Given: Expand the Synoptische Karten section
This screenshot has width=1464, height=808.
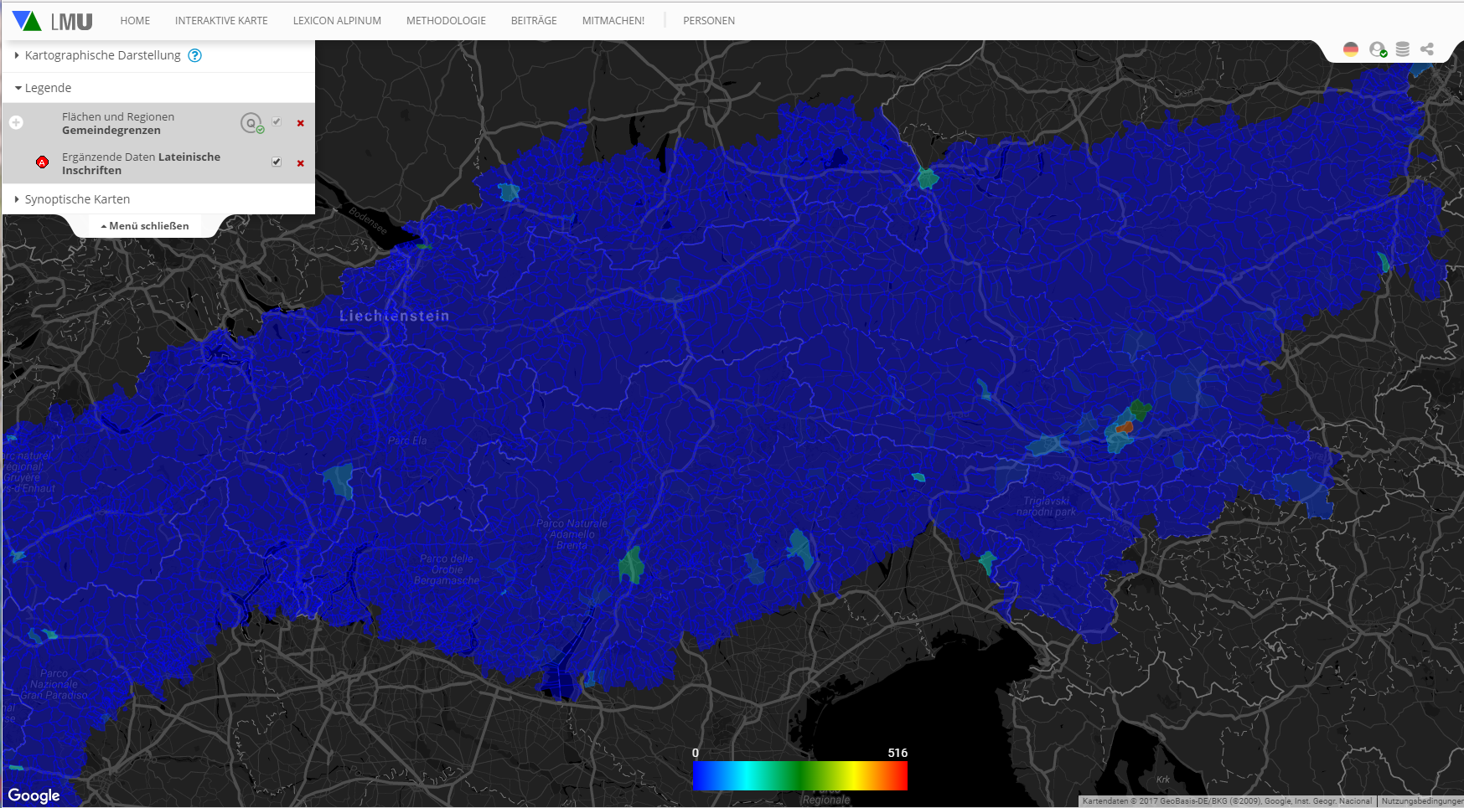Looking at the screenshot, I should point(77,199).
